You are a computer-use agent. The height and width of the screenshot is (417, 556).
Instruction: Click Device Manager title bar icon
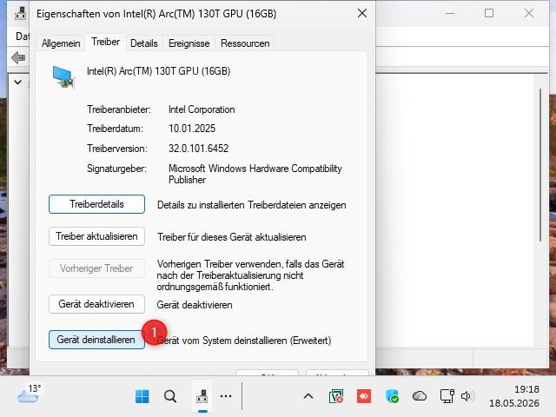[x=20, y=14]
